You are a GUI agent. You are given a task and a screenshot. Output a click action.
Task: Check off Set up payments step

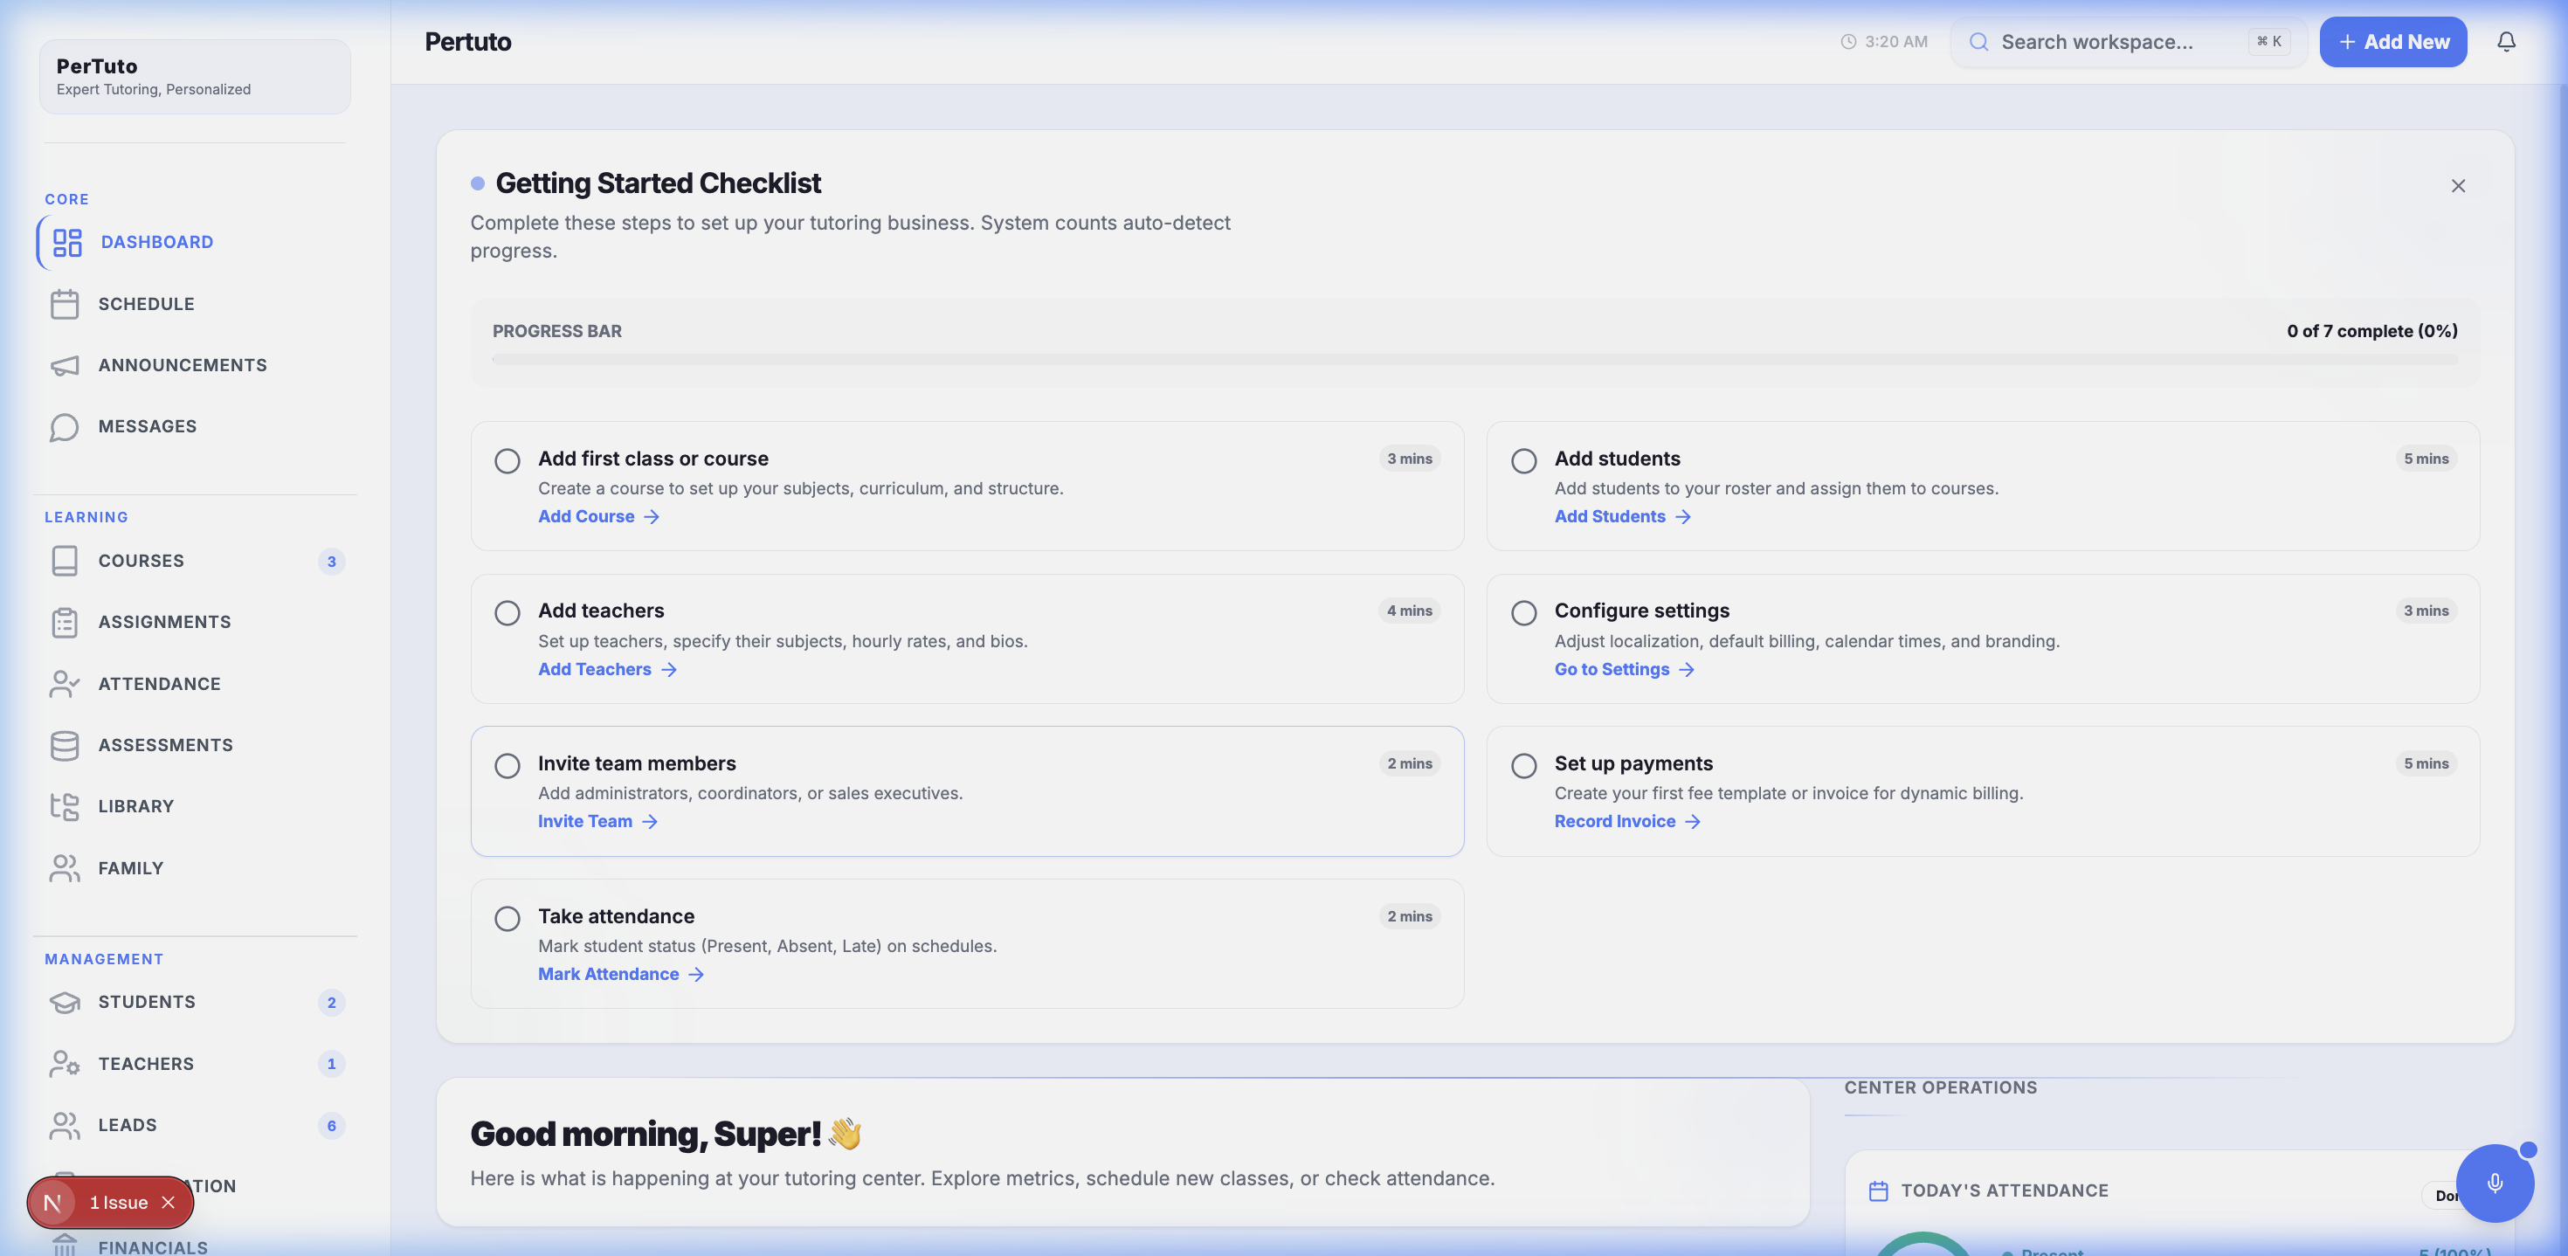[x=1523, y=765]
